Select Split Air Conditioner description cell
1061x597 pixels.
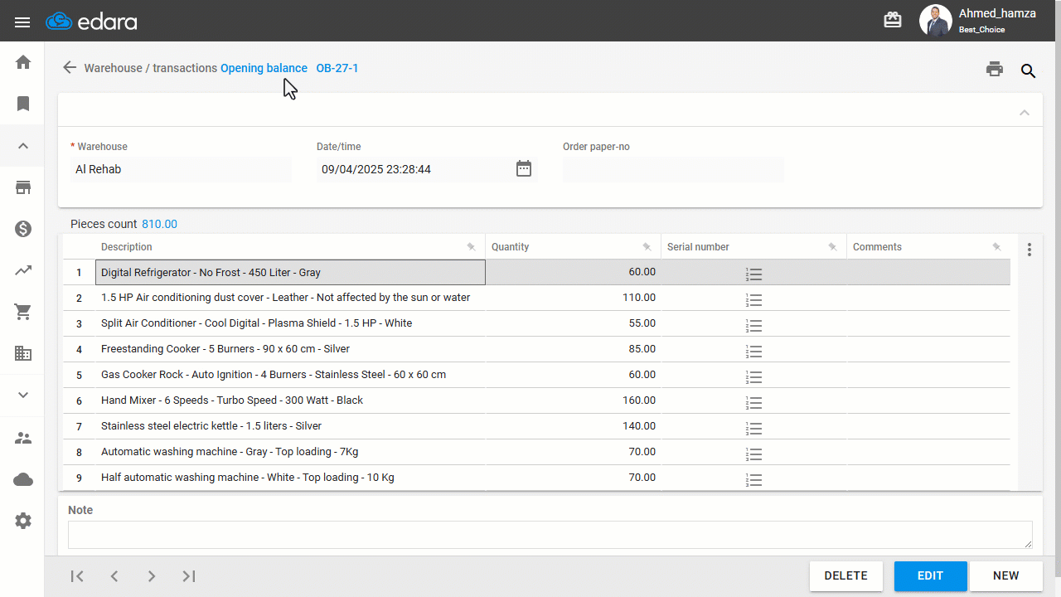click(x=290, y=323)
